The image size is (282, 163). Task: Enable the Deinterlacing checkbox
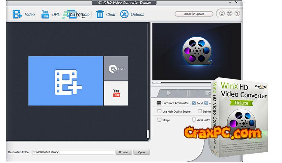click(x=200, y=111)
